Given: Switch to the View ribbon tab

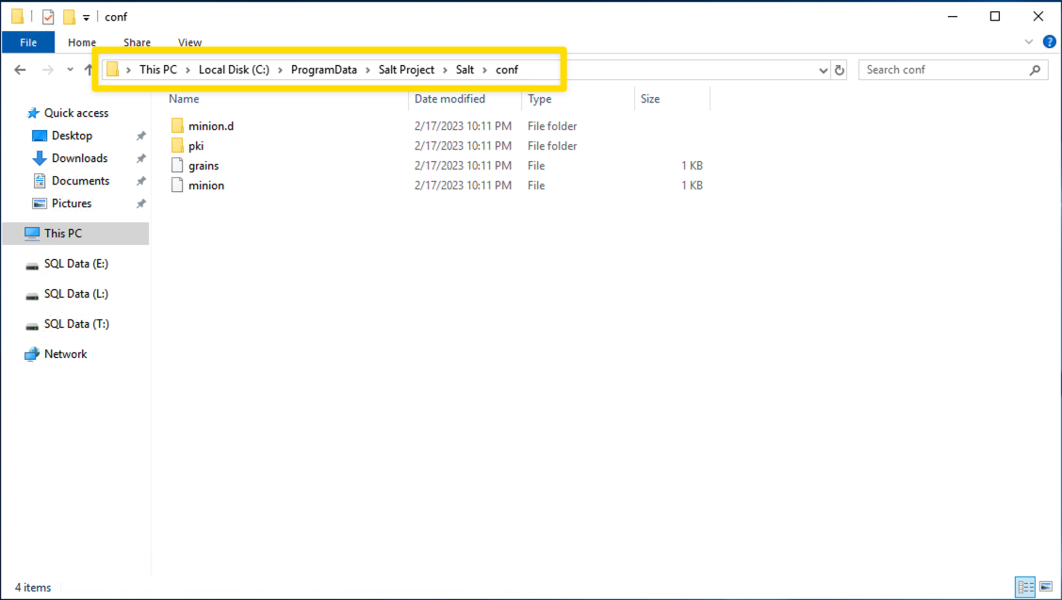Looking at the screenshot, I should click(189, 42).
